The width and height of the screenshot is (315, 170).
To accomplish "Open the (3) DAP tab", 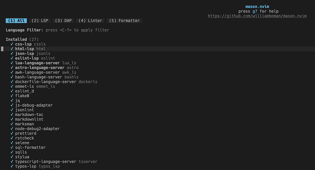I will [x=63, y=21].
